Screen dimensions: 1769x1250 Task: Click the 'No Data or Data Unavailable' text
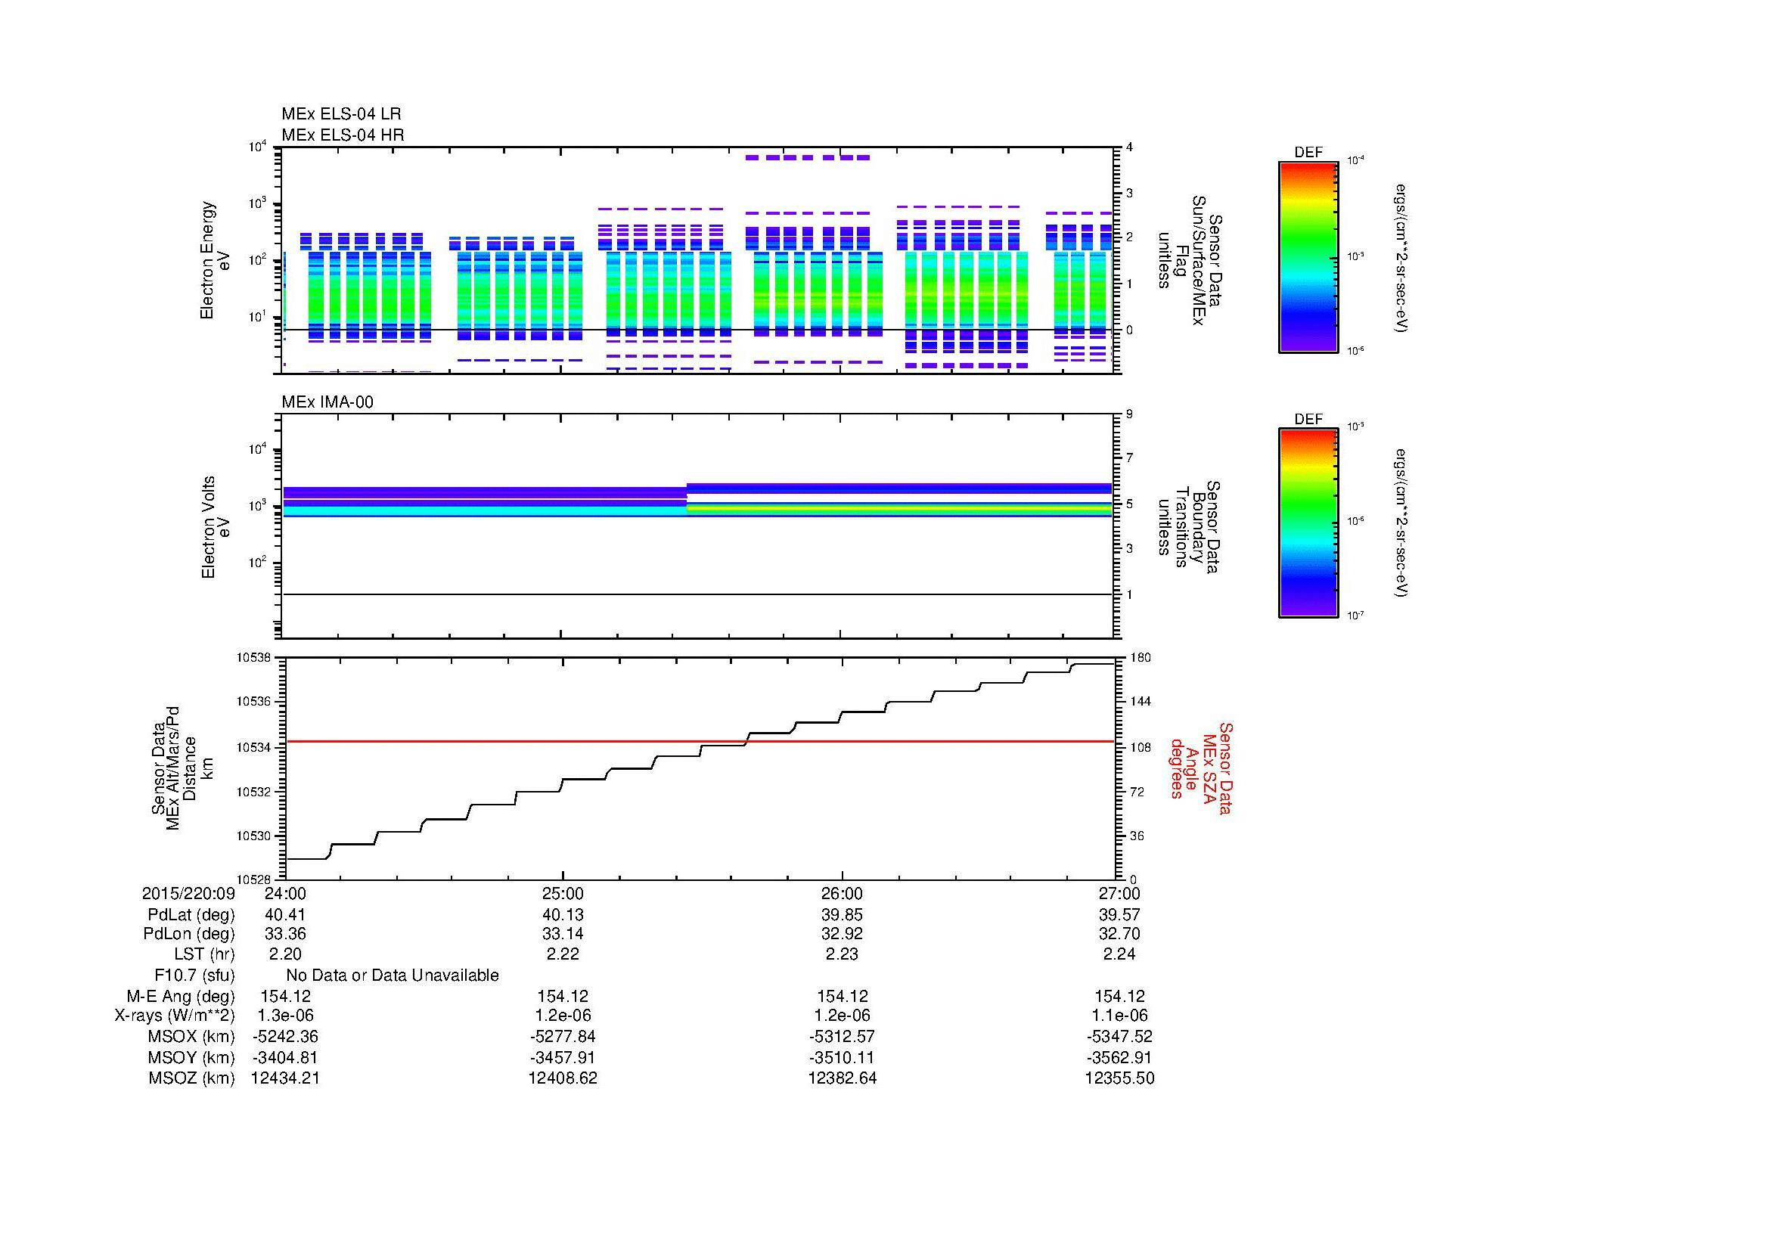393,975
